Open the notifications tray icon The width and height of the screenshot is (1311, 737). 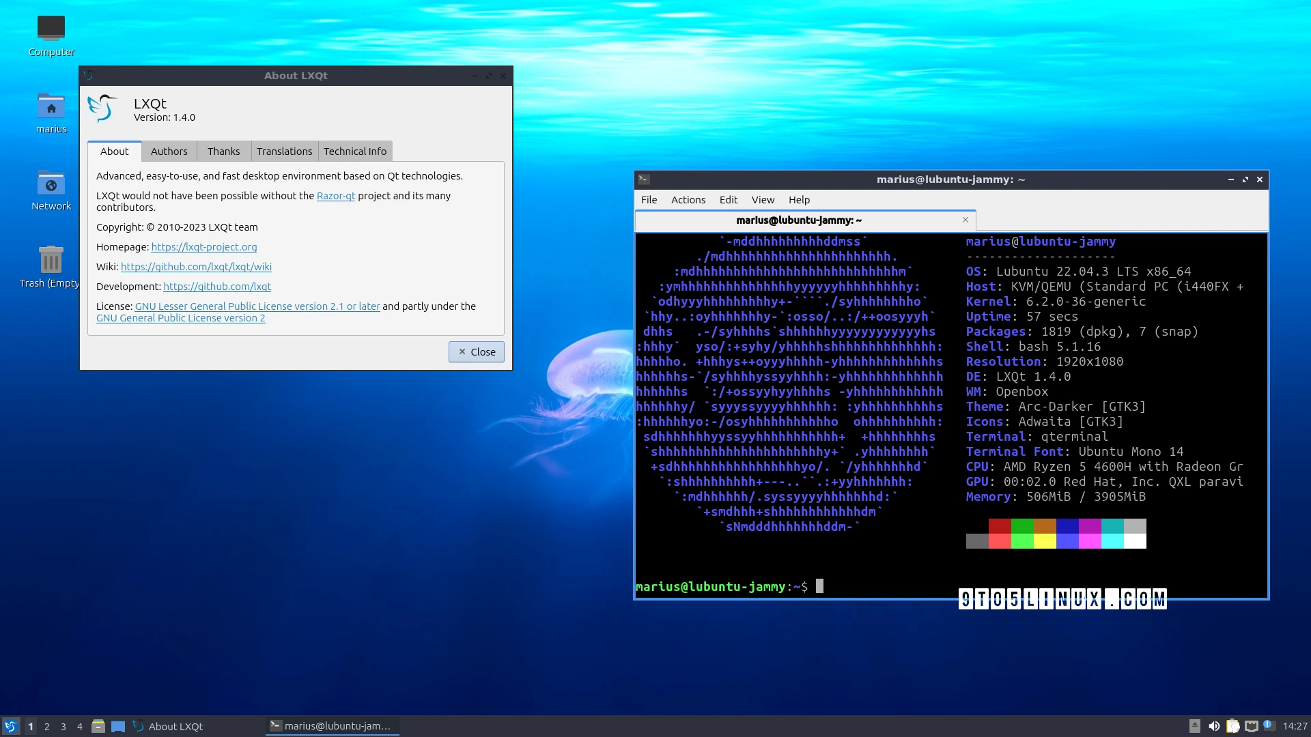1269,726
